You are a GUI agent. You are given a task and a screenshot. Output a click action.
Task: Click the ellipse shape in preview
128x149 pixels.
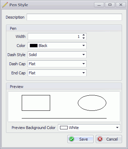(92, 103)
